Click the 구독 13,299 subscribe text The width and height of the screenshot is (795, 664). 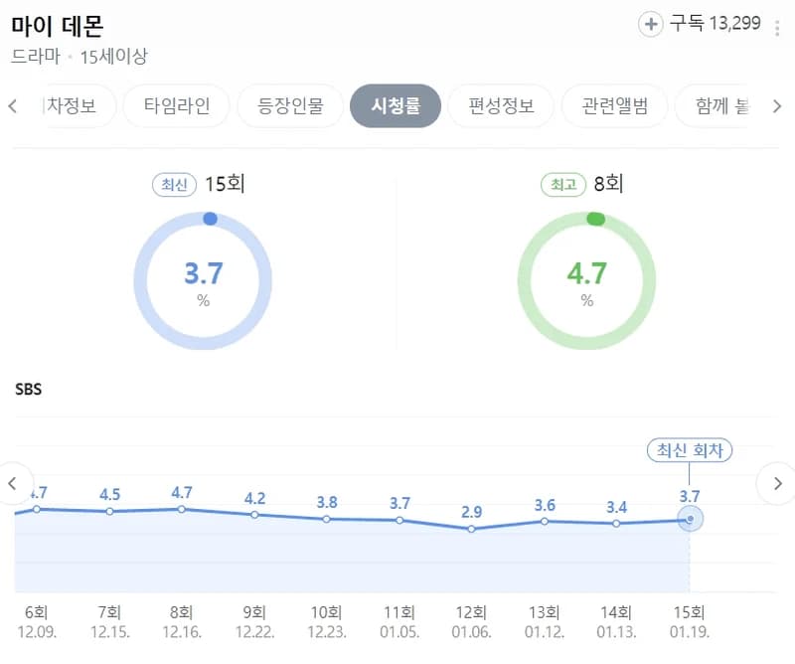click(715, 23)
